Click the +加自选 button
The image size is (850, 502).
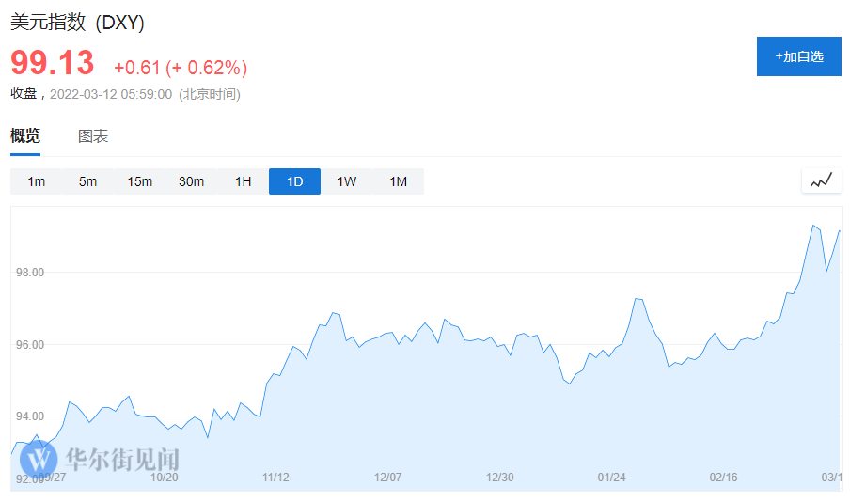798,56
